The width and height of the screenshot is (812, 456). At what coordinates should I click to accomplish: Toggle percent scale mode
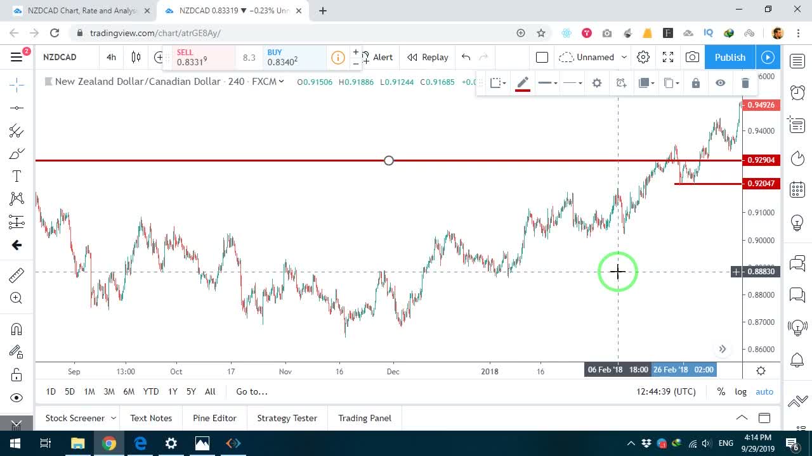pos(721,391)
